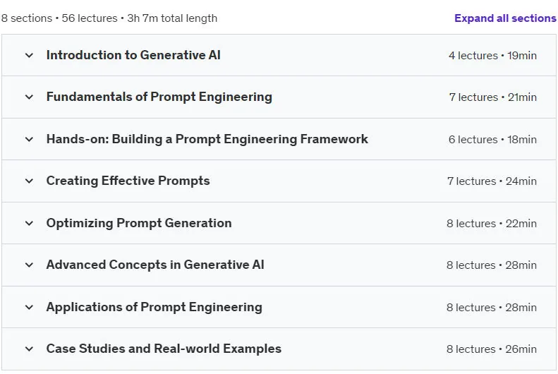Viewport: 558px width, 374px height.
Task: Expand the Fundamentals of Prompt Engineering chevron
Action: [29, 97]
